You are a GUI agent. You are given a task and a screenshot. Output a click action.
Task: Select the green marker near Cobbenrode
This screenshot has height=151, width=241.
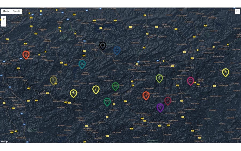point(107,102)
